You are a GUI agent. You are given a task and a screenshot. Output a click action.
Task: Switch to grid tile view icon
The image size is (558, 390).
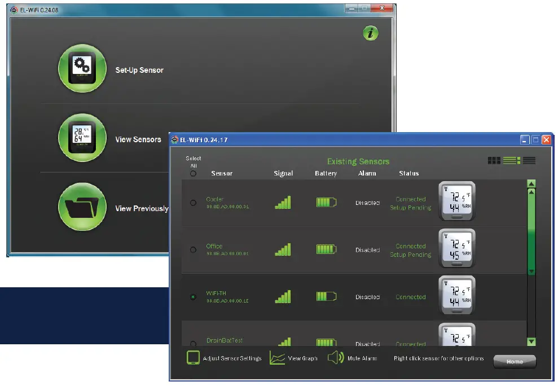coord(494,160)
